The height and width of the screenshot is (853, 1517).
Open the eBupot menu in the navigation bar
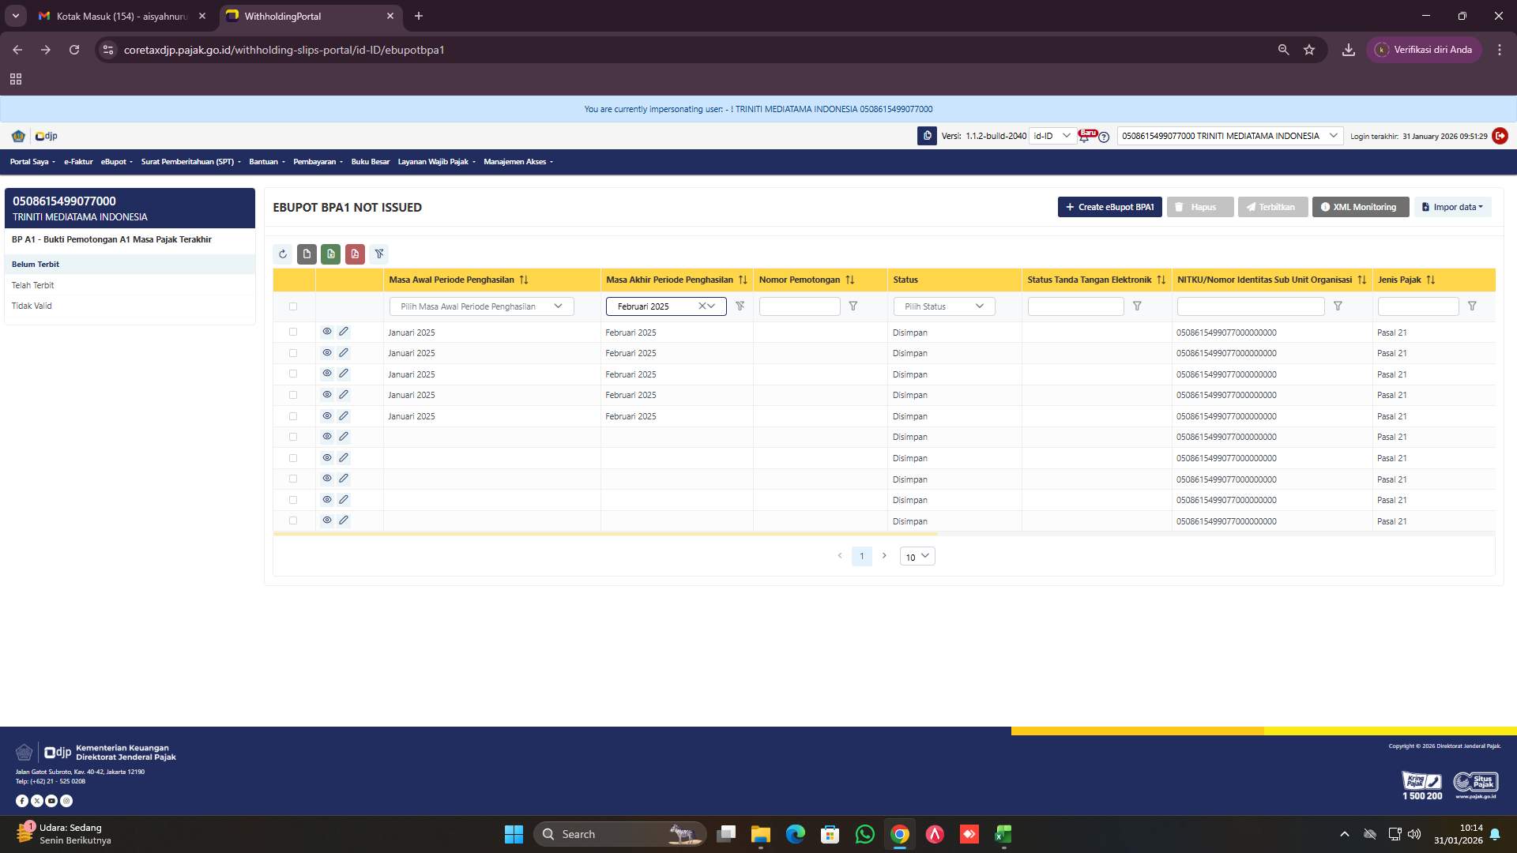(x=115, y=161)
